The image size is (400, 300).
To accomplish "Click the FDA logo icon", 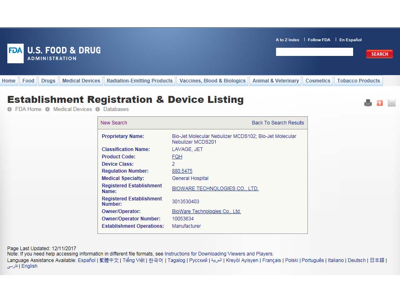I will click(x=15, y=53).
